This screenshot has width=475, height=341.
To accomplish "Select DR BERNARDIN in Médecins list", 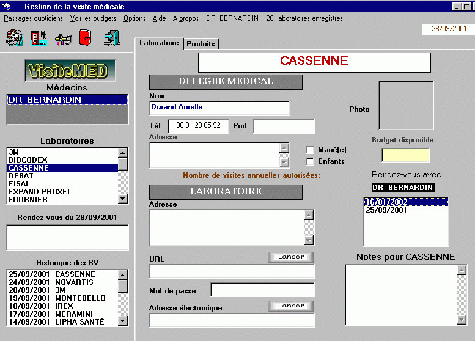I will (67, 100).
